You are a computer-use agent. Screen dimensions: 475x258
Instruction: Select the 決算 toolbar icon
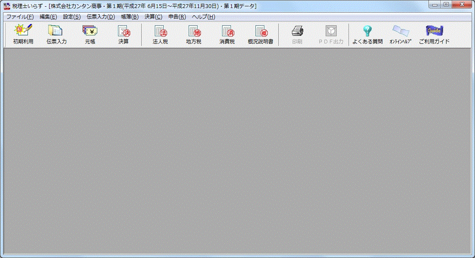click(x=124, y=35)
